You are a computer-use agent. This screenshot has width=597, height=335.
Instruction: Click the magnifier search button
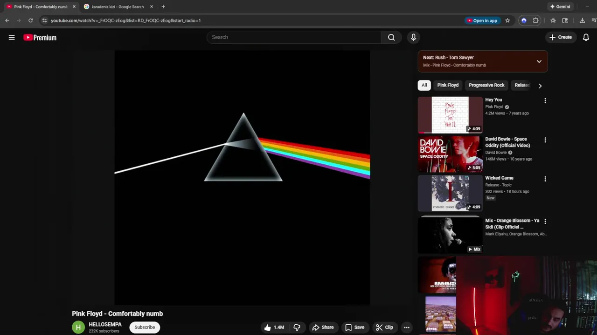391,37
